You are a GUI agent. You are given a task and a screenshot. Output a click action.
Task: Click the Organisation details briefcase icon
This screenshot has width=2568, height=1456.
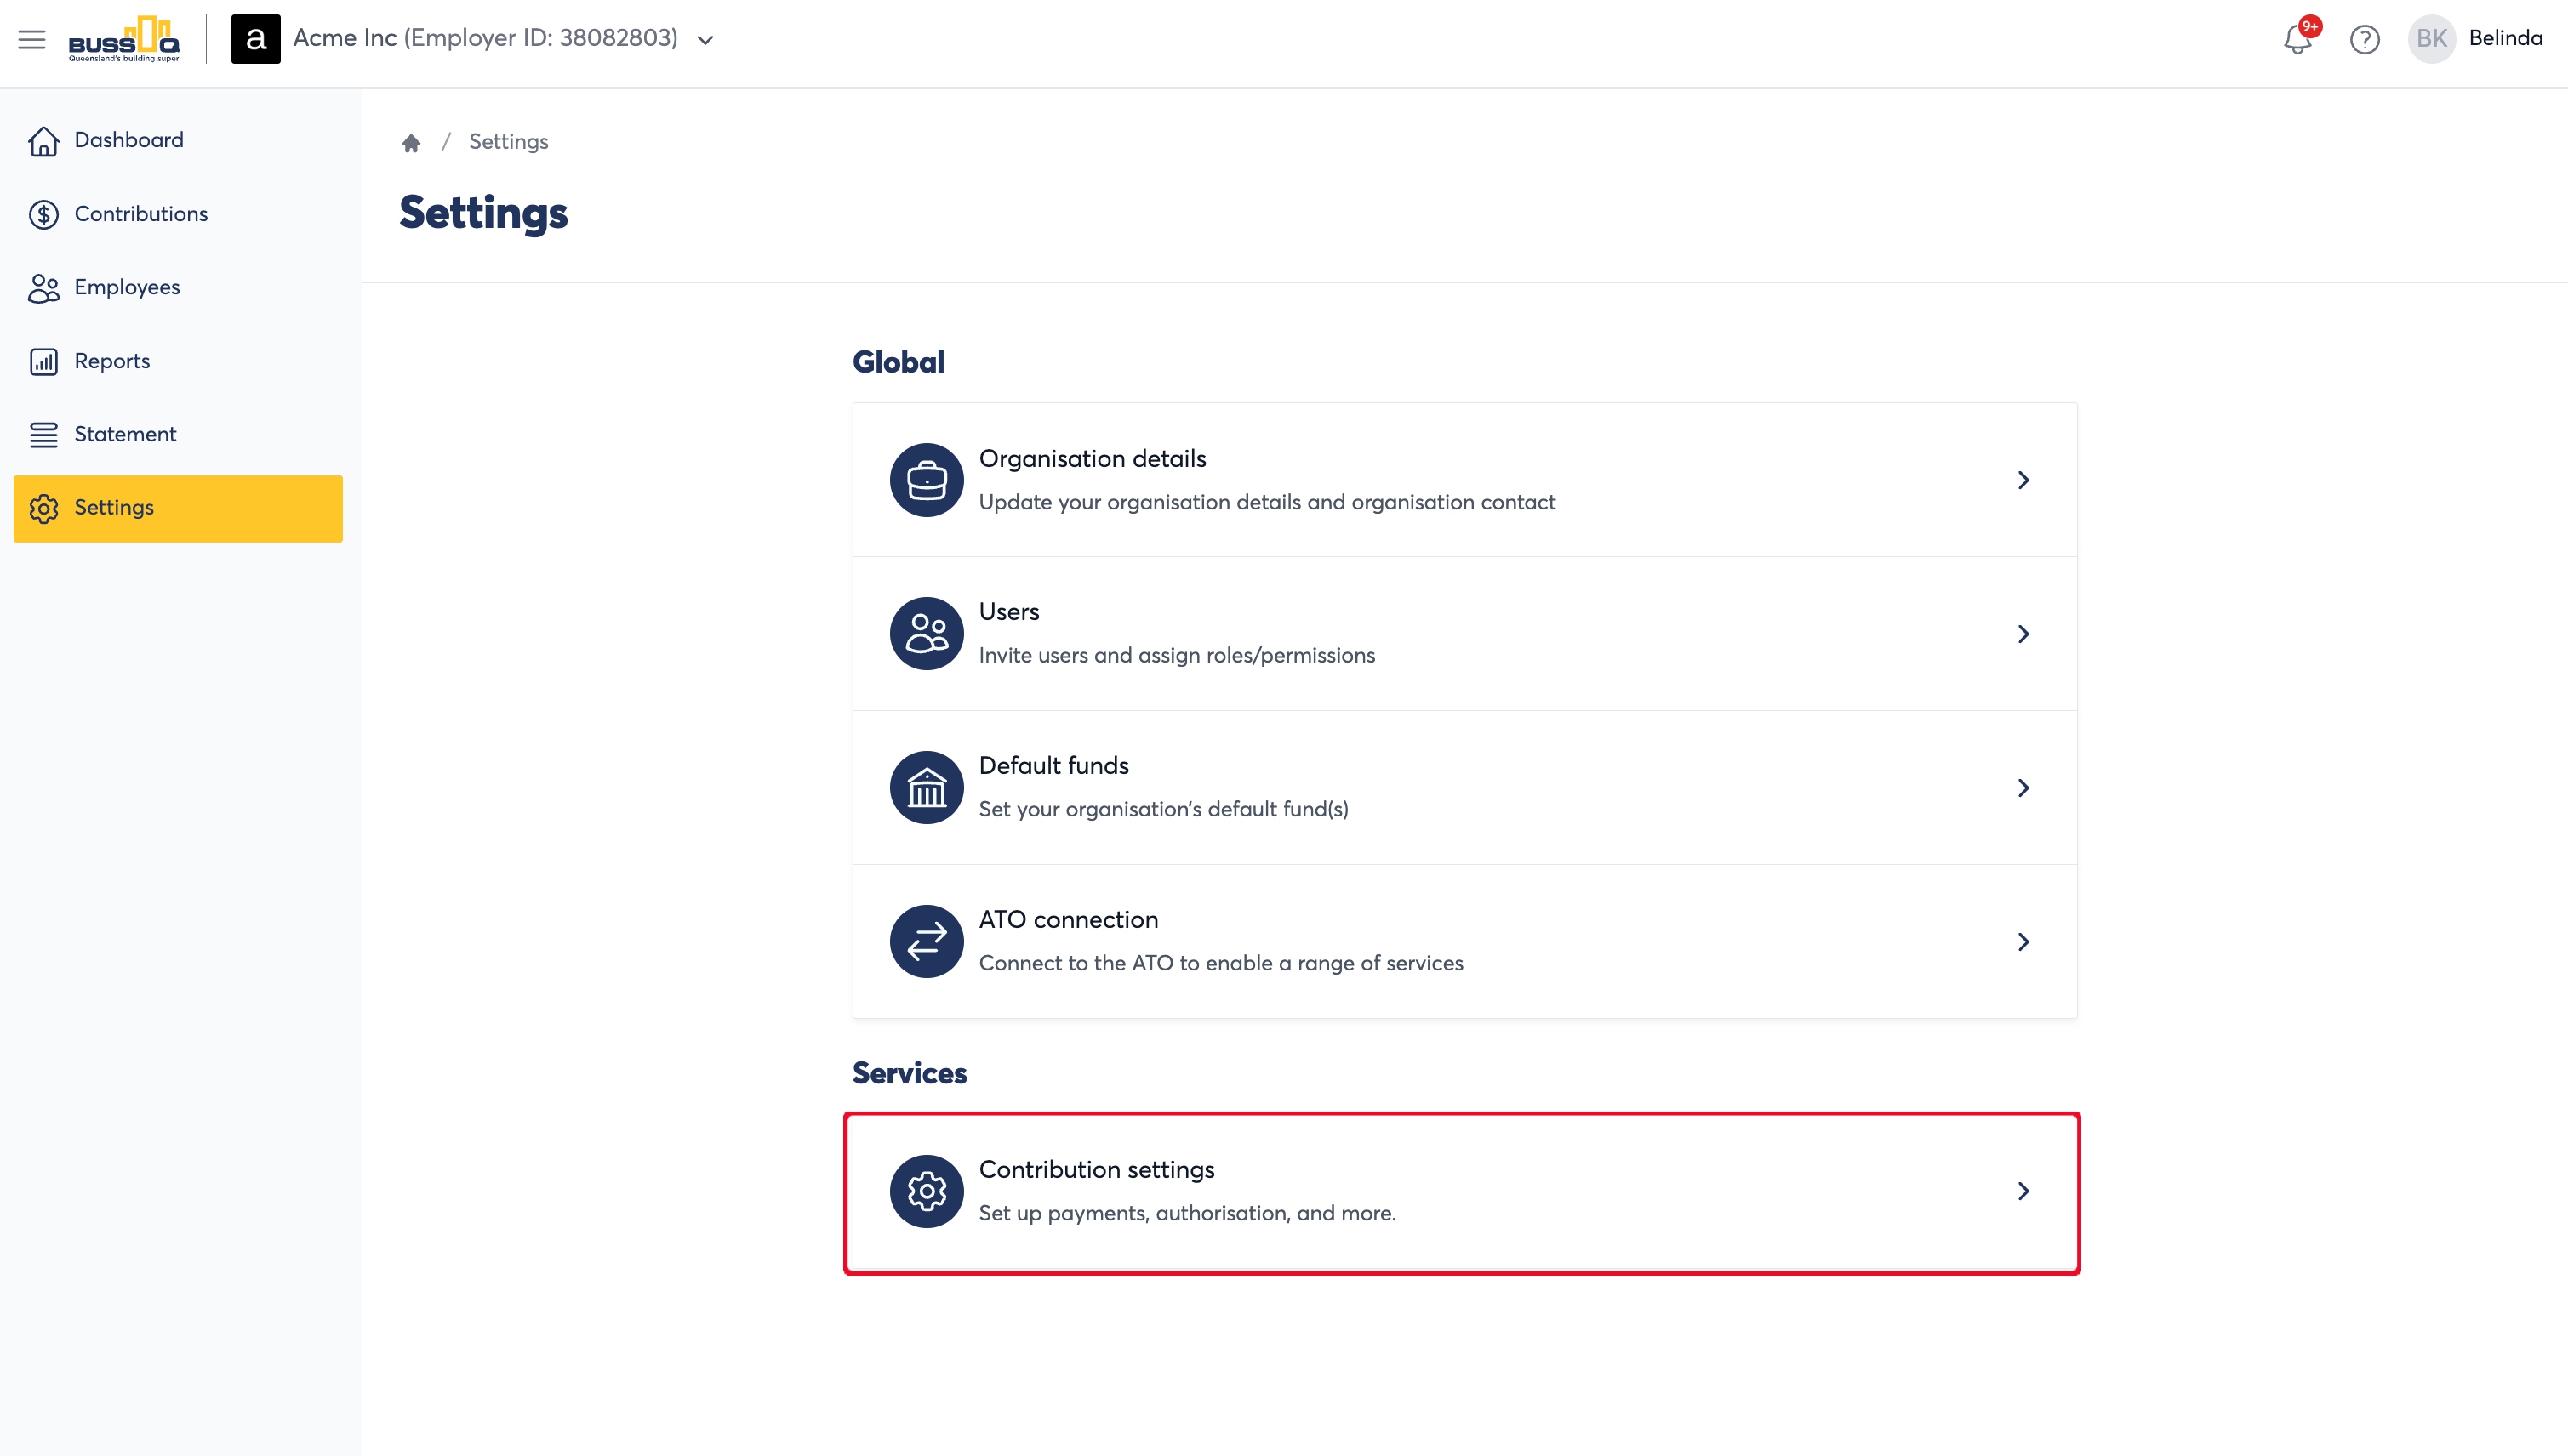927,480
